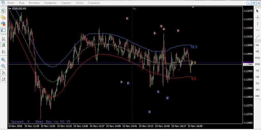Switch timeframe to H1
261x130 pixels.
pyautogui.click(x=257, y=70)
